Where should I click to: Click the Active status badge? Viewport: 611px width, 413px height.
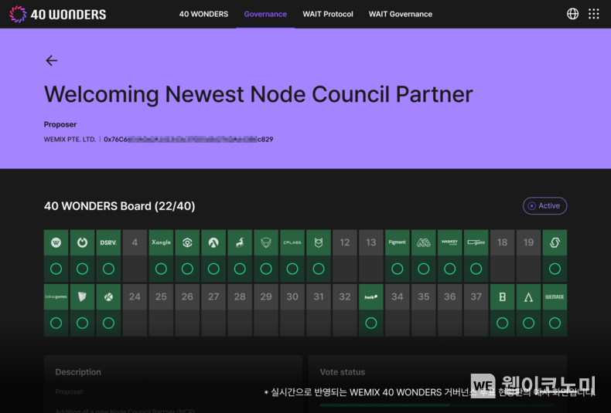click(544, 205)
